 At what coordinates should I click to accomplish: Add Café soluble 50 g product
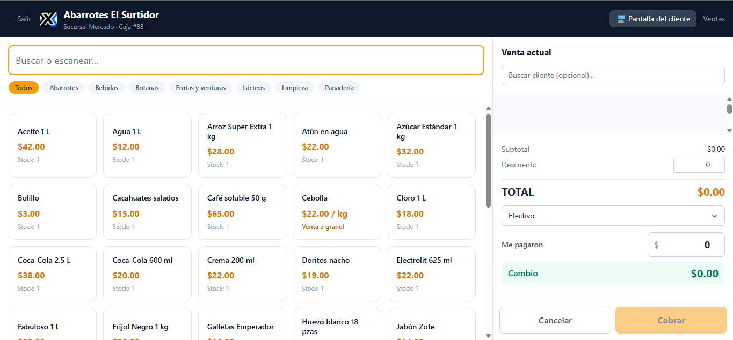242,212
